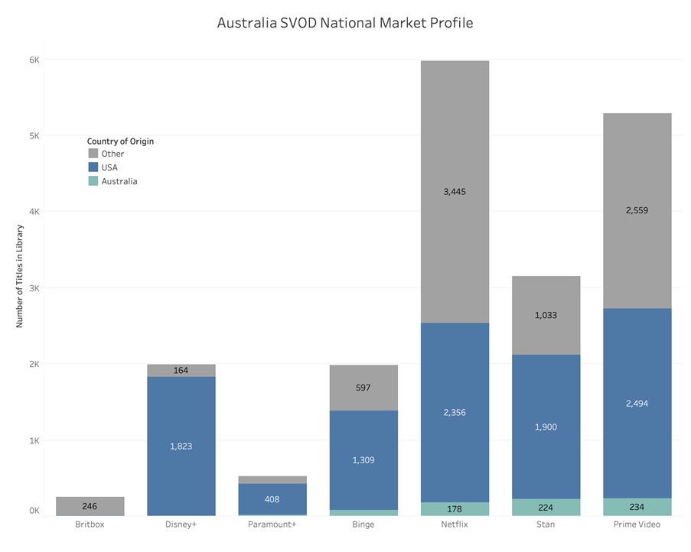This screenshot has height=552, width=691.
Task: Click the 3K y-axis tick label
Action: tap(34, 288)
